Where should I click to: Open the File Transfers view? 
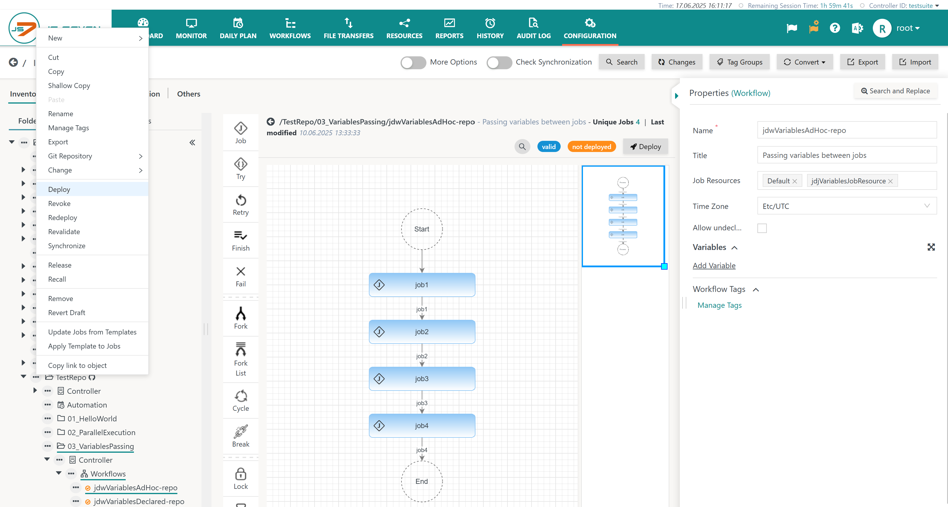tap(348, 28)
